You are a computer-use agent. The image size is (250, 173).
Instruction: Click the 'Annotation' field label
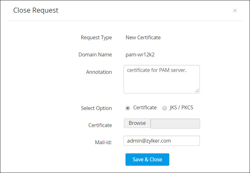99,72
